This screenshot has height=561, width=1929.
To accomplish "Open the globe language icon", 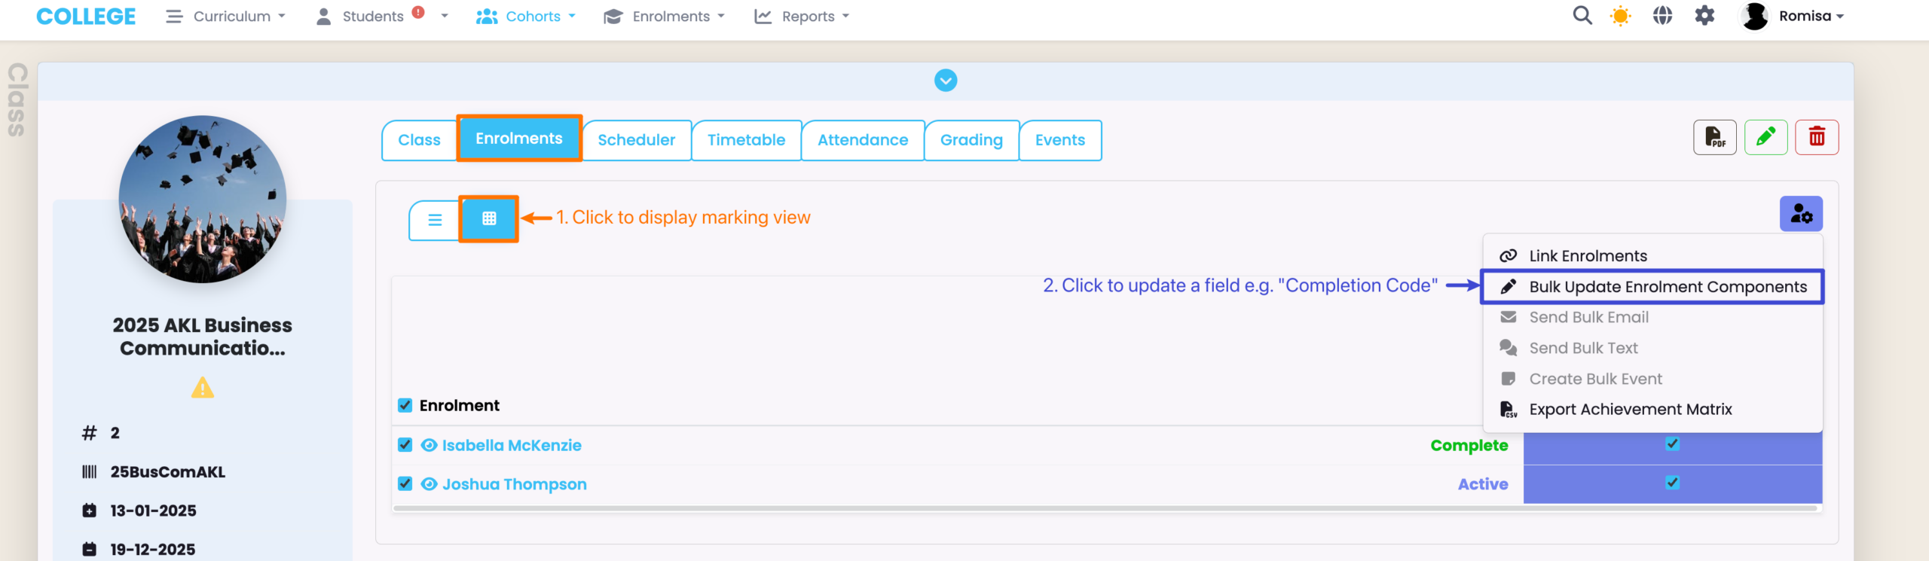I will (1662, 16).
